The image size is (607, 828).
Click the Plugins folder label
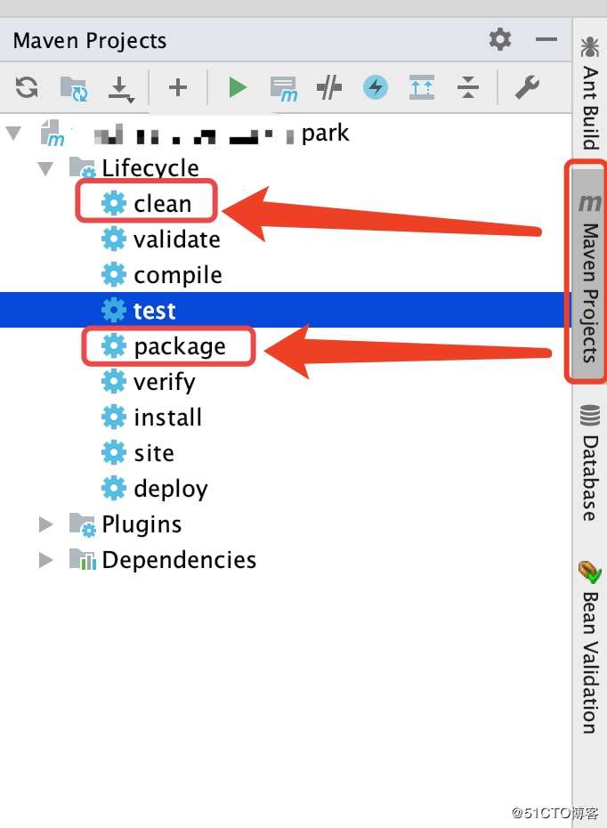[142, 524]
